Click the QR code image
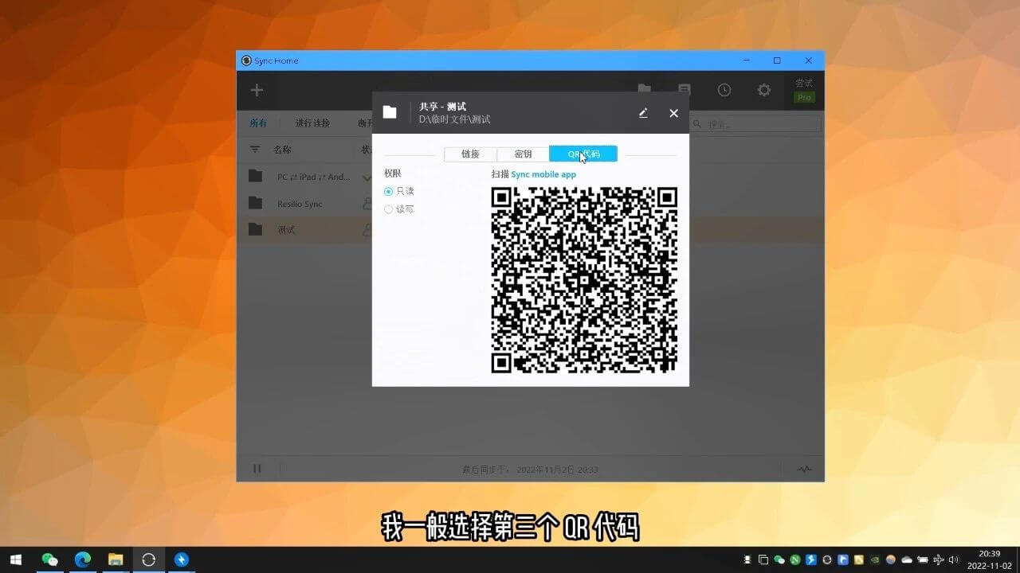1020x573 pixels. pyautogui.click(x=584, y=280)
